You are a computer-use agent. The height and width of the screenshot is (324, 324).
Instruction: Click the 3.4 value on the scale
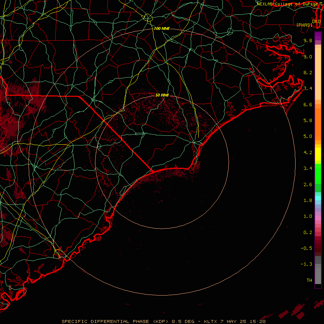point(308,168)
